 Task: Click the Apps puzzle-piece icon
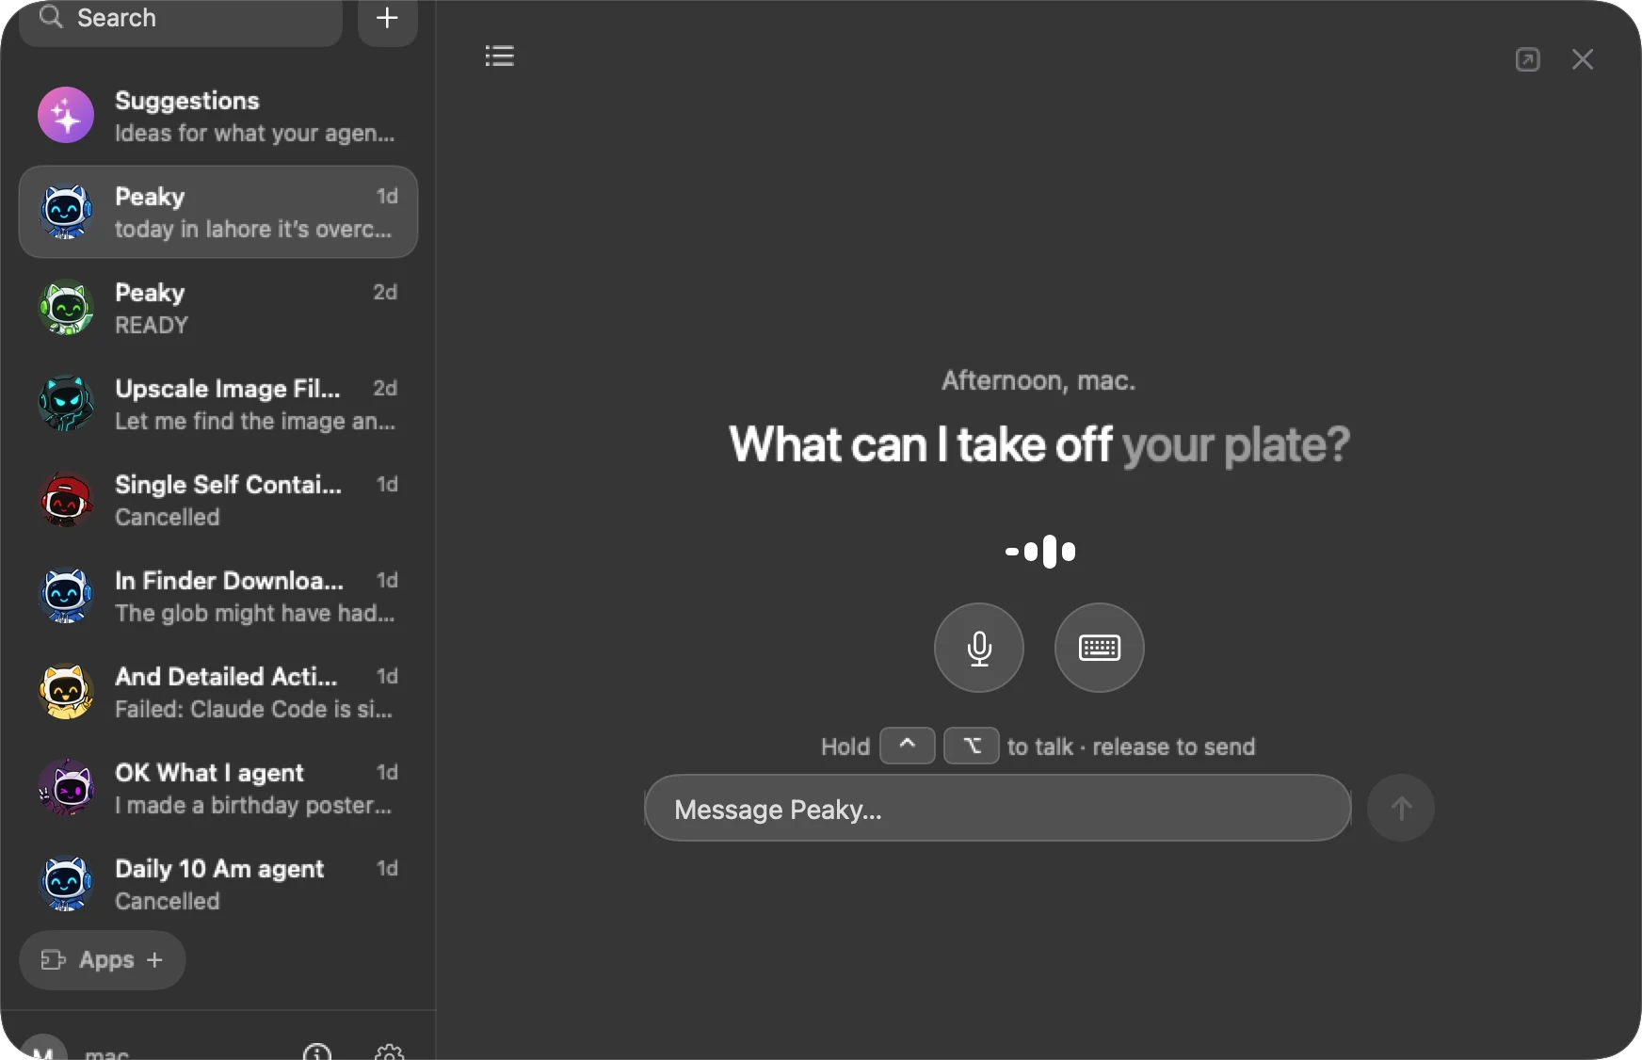pos(53,960)
